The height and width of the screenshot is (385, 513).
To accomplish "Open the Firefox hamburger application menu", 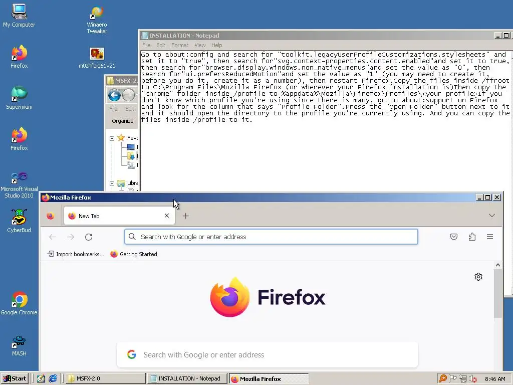I will (490, 237).
